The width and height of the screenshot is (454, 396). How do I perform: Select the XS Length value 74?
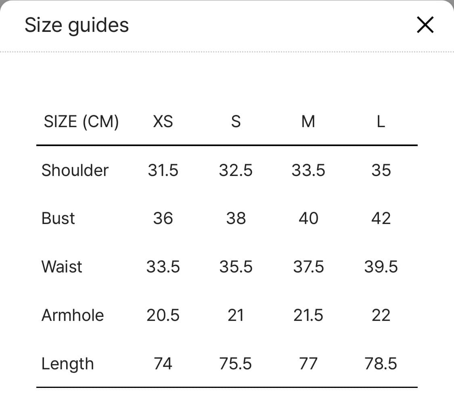163,364
